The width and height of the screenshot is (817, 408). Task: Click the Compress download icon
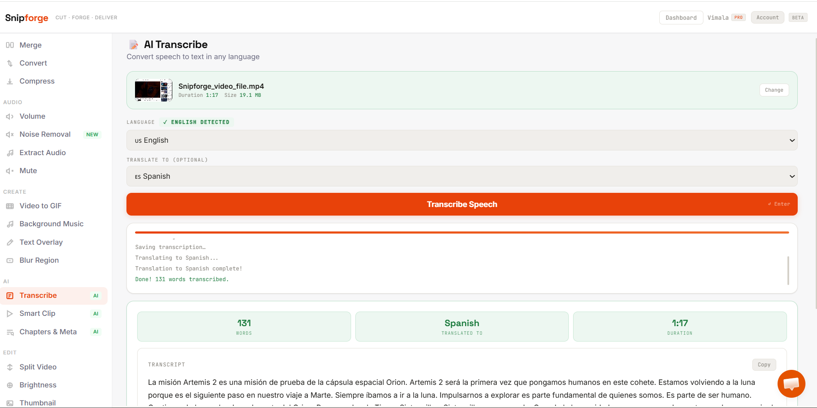(10, 81)
